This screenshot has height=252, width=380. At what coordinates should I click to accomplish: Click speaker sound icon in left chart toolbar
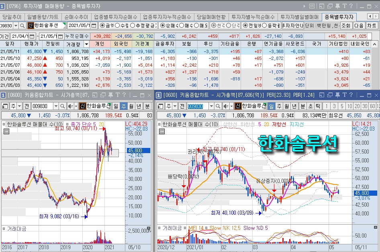(x=70, y=106)
